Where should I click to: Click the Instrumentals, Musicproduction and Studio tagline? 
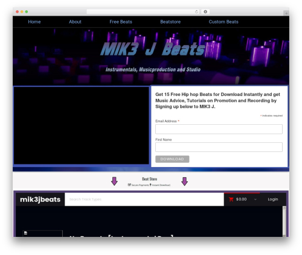(153, 69)
